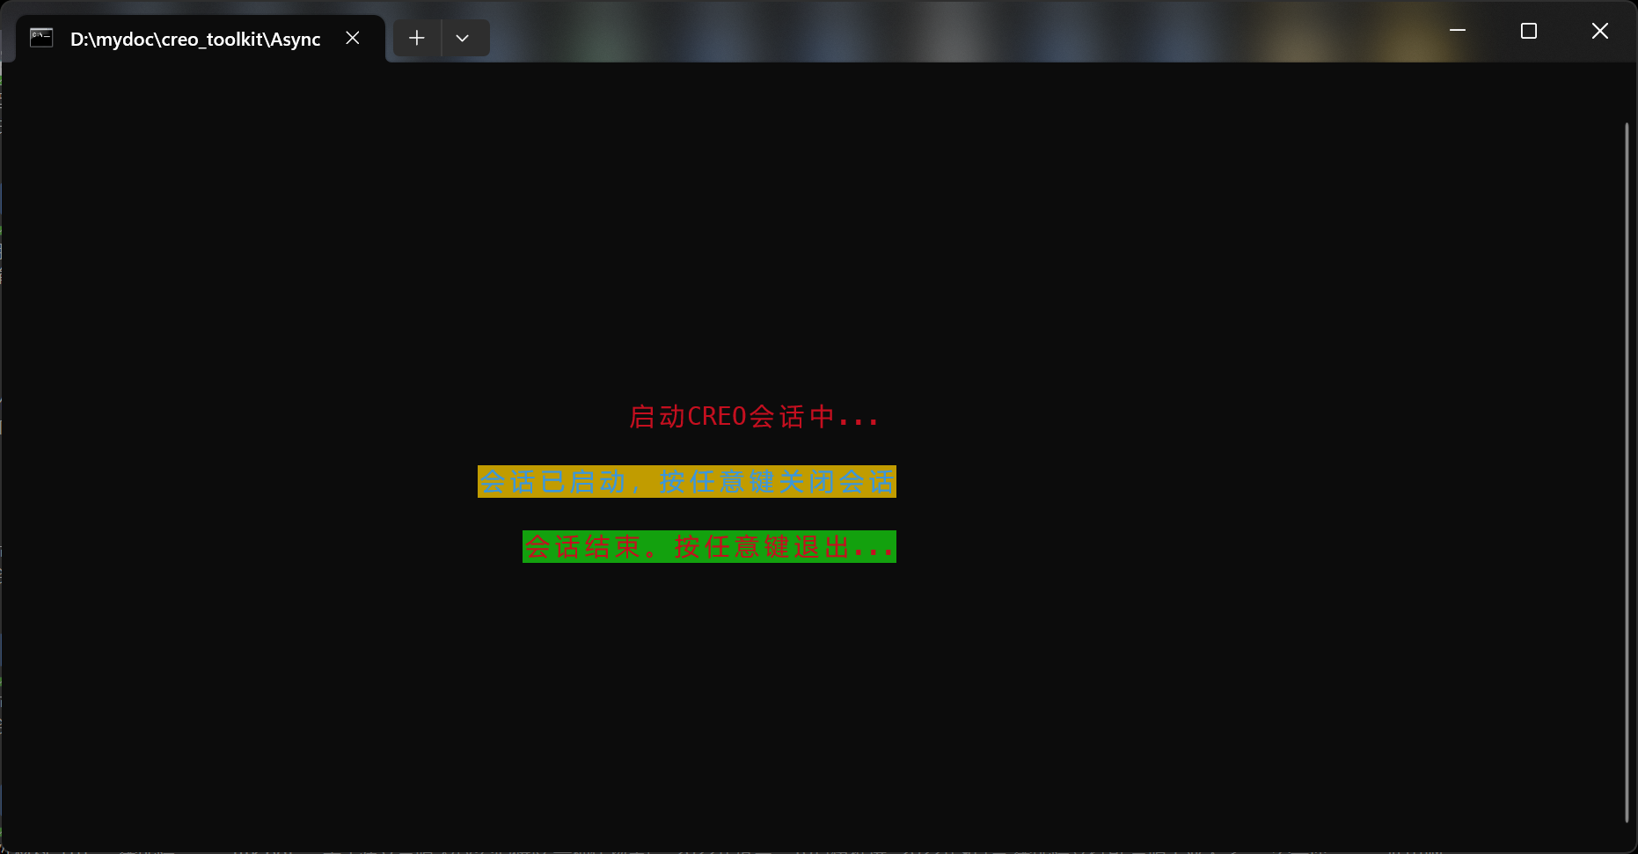This screenshot has height=854, width=1638.
Task: Click the red text 启动CREO会话中...
Action: point(754,417)
